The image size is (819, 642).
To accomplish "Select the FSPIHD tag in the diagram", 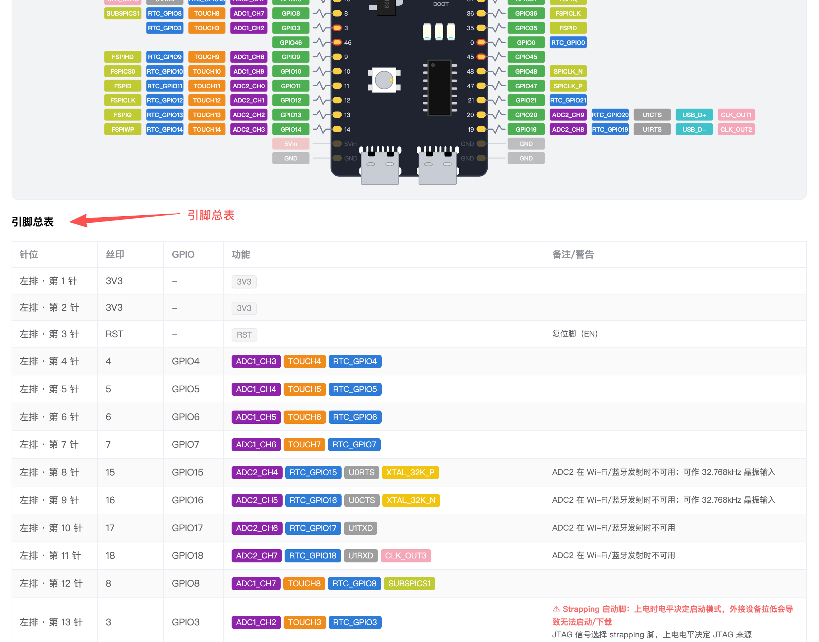I will 122,57.
